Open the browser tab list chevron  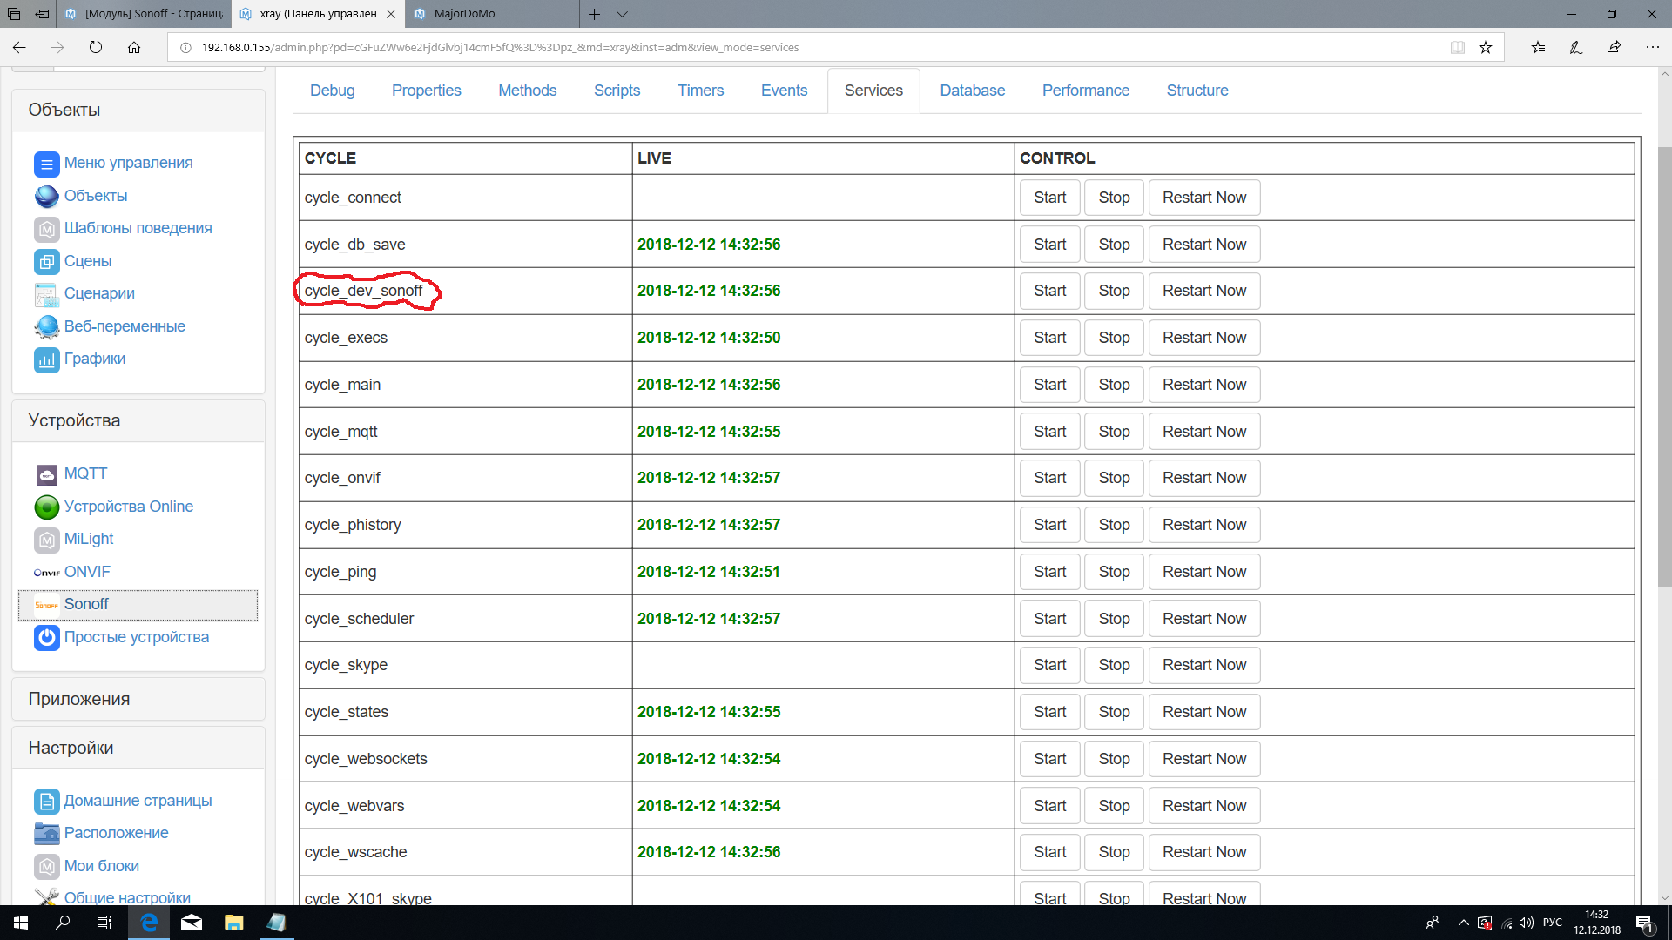(x=622, y=14)
